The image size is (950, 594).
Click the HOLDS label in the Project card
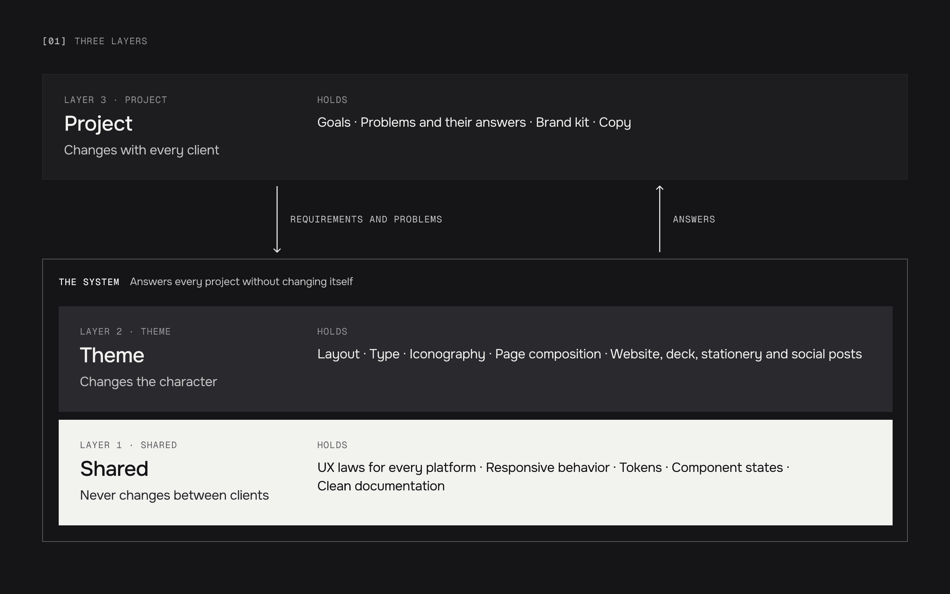pos(332,100)
